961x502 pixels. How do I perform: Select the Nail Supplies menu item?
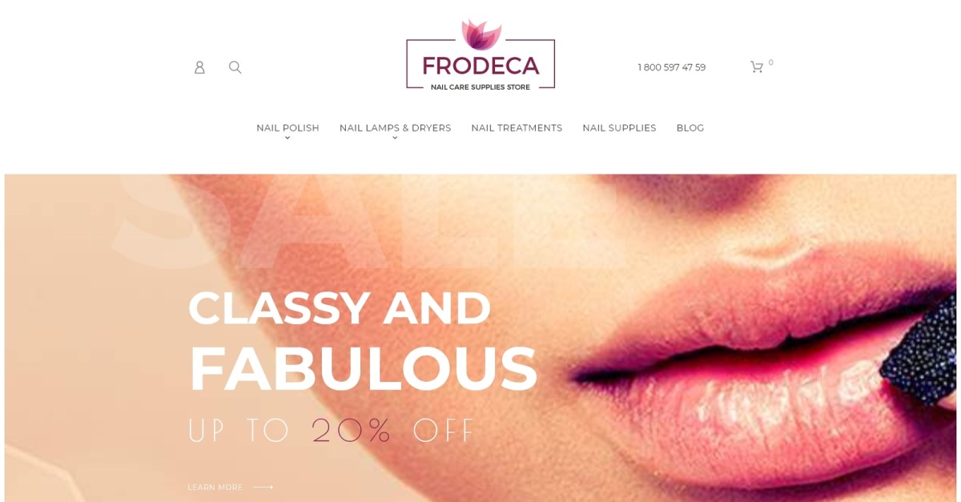[619, 128]
